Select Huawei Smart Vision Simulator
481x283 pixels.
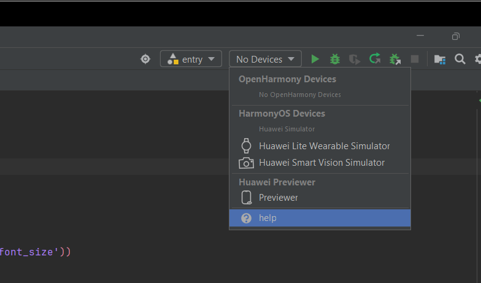(x=320, y=162)
